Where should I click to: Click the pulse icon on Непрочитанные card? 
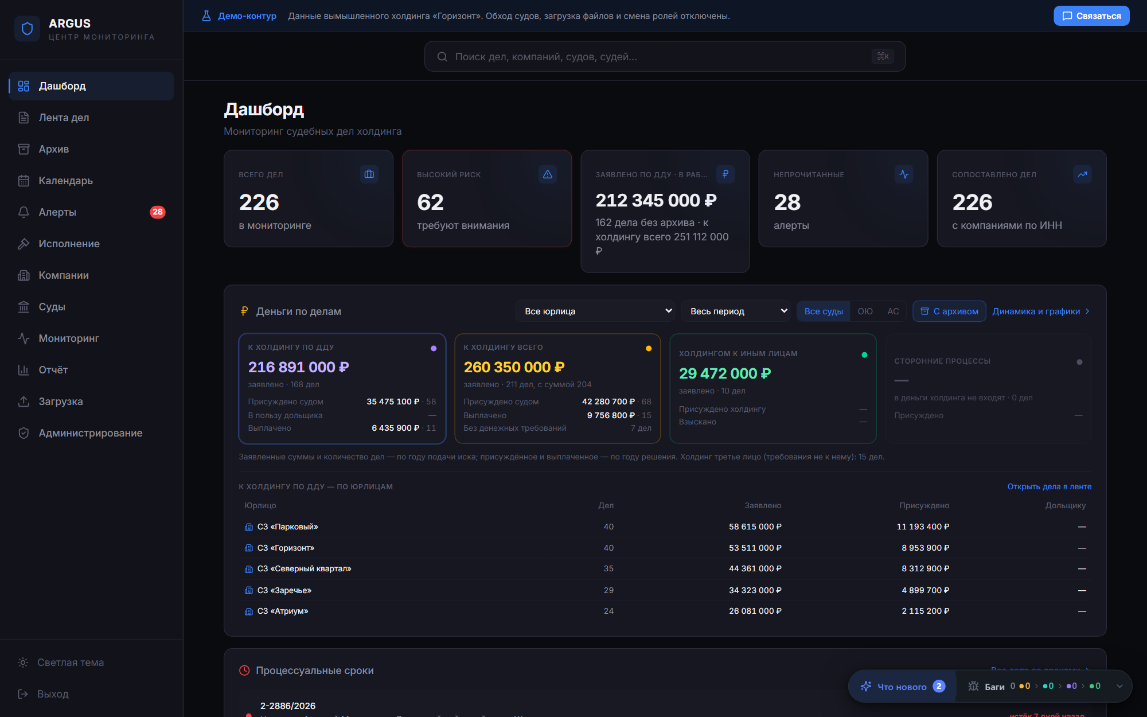(904, 174)
